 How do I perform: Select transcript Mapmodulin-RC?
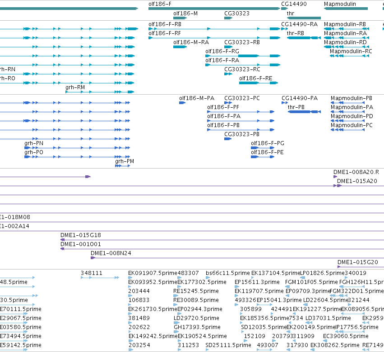click(x=351, y=51)
